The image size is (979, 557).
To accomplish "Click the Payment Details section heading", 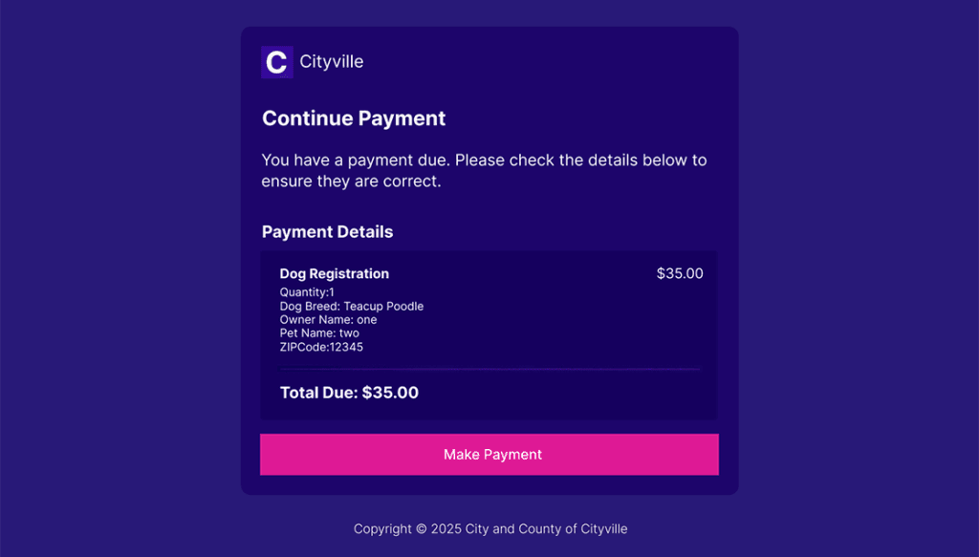I will pos(327,232).
